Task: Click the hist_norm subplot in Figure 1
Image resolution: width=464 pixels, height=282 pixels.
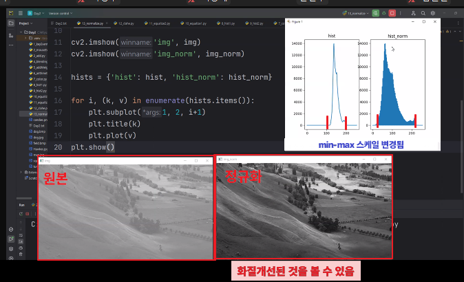Action: point(398,84)
